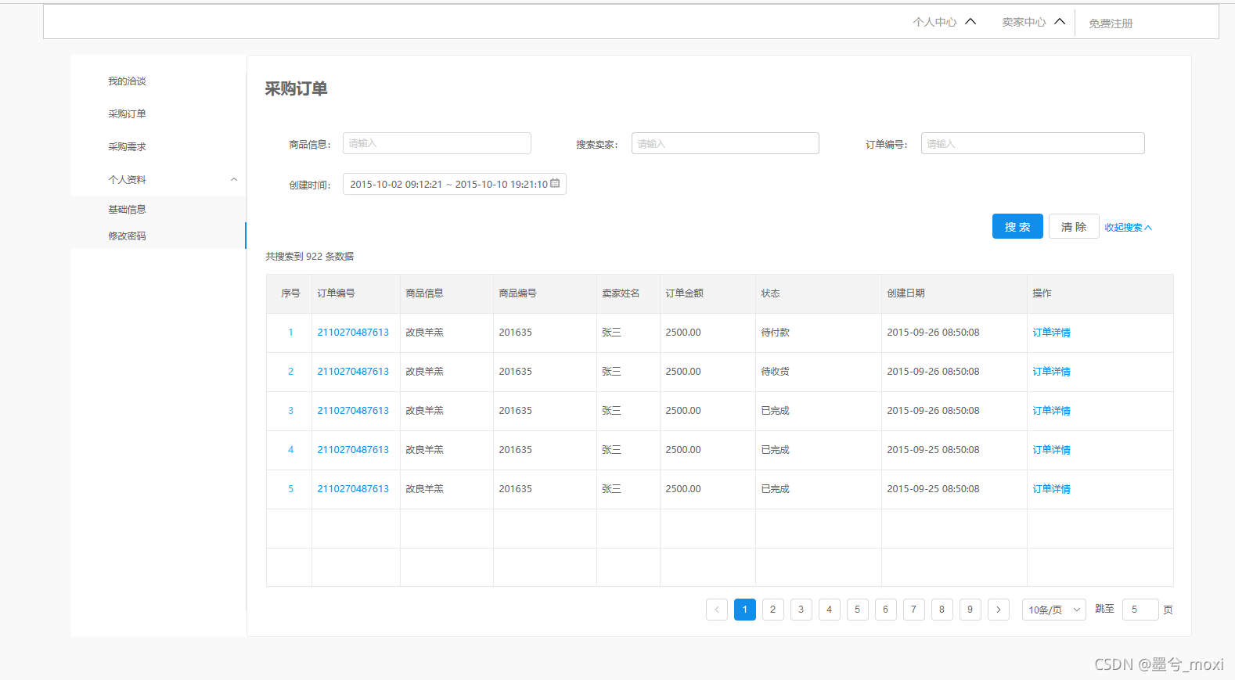
Task: Go to previous page arrow in pagination
Action: coord(717,610)
